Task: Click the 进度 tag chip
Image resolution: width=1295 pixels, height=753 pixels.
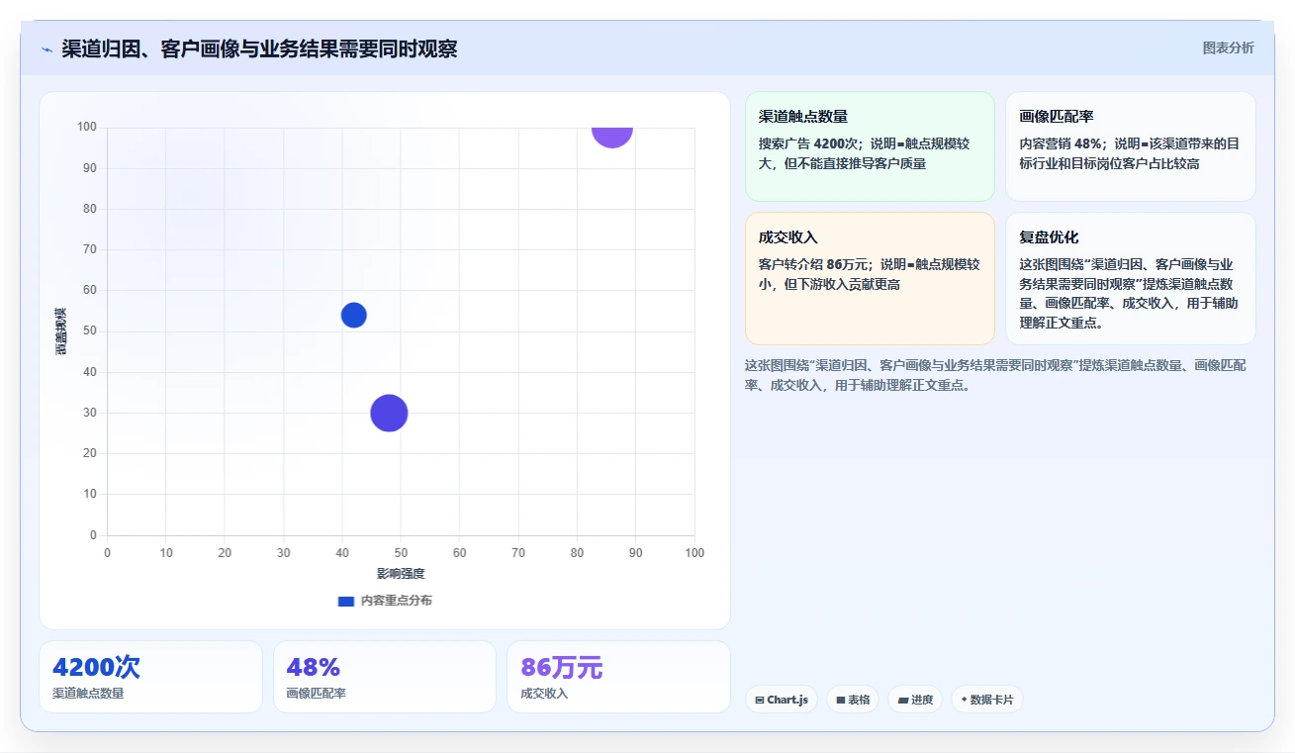Action: (x=915, y=700)
